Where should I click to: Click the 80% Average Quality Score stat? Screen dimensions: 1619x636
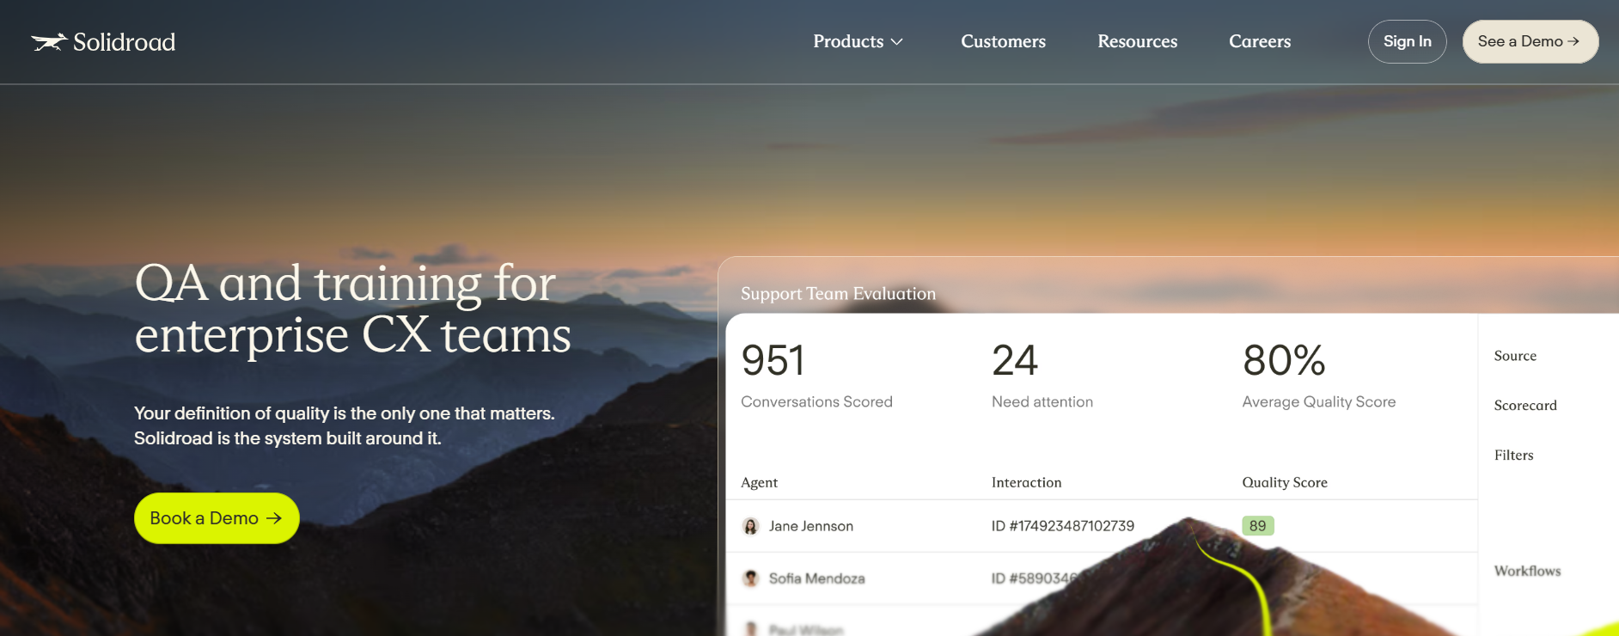point(1318,376)
